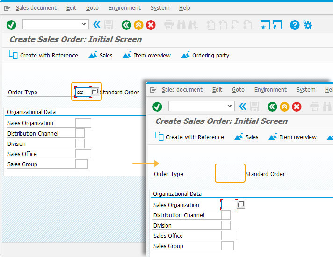333x257 pixels.
Task: Click the green Enter checkmark in the back window
Action: click(x=11, y=25)
